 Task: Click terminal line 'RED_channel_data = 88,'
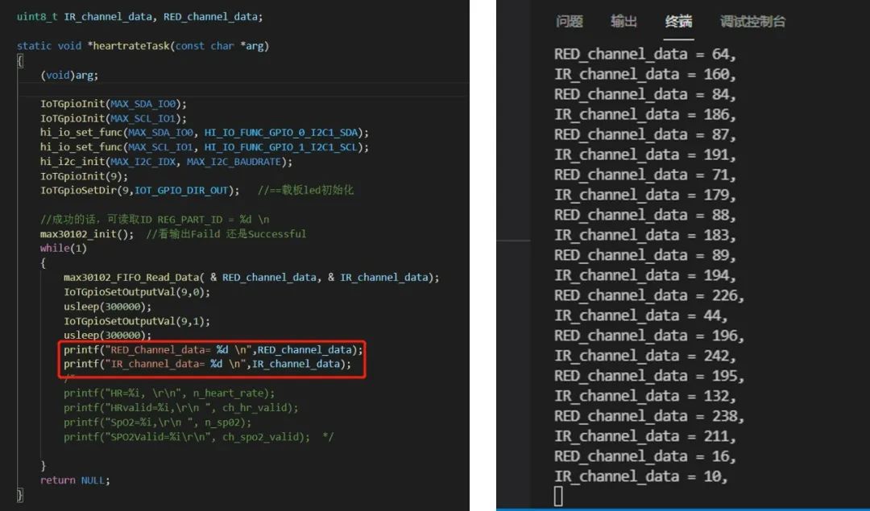644,215
